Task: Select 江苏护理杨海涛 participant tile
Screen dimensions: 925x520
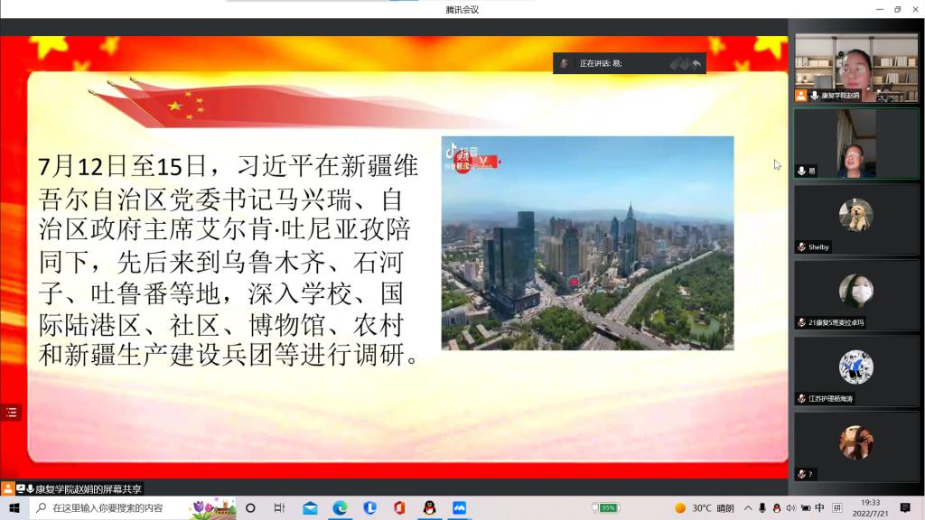Action: coord(855,370)
